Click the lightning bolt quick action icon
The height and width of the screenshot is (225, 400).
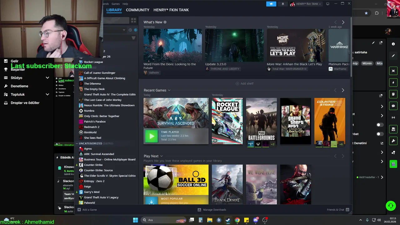[393, 82]
